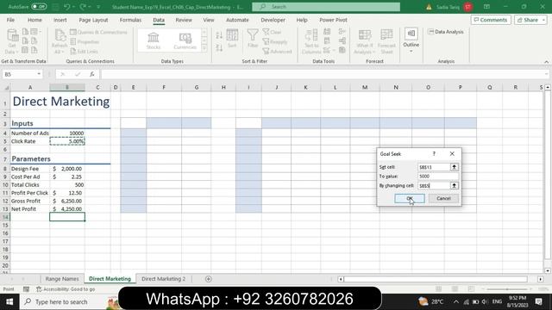Click the Search box in title bar
This screenshot has height=310, width=552.
click(326, 7)
